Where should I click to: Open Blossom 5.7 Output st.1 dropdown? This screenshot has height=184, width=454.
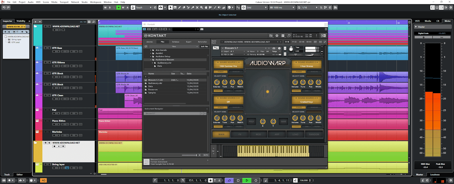[x=233, y=52]
